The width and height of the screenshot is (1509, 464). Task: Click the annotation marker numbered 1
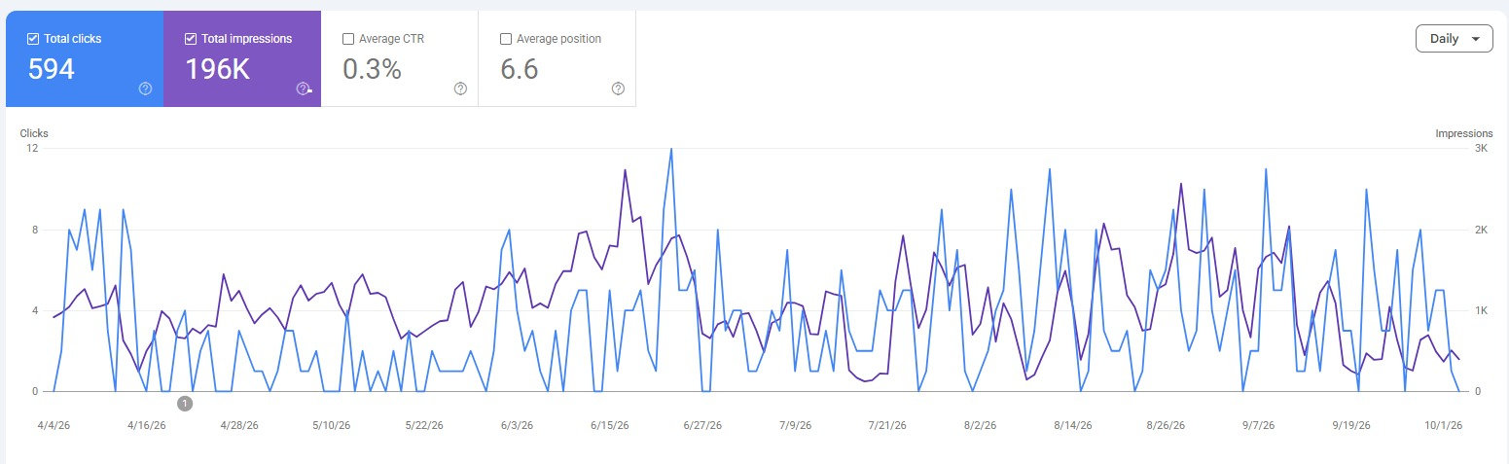point(185,402)
